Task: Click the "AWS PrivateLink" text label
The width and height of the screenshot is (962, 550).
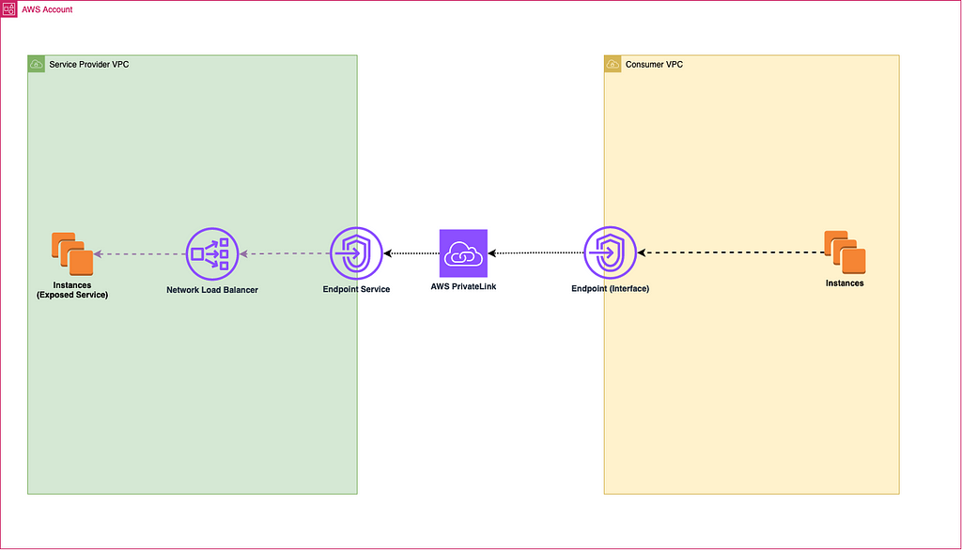Action: click(x=463, y=286)
